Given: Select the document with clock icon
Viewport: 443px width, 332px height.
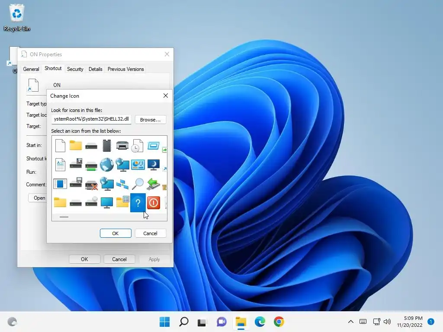Looking at the screenshot, I should tap(138, 146).
